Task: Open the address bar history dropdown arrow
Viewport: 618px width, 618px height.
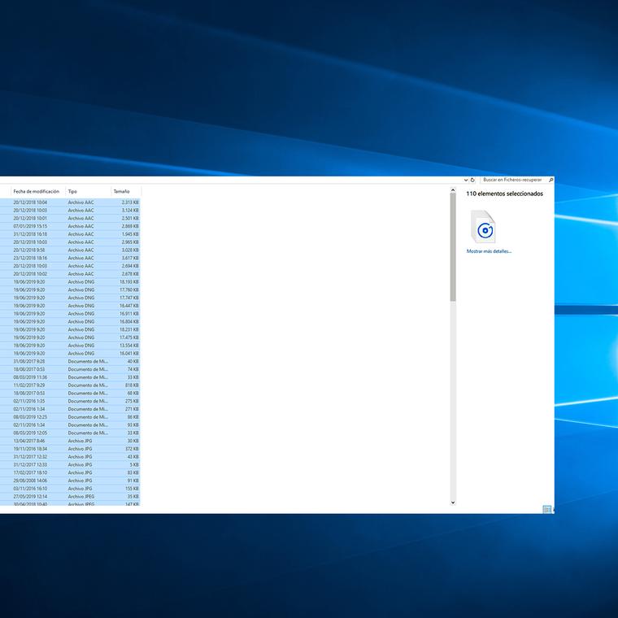Action: click(x=464, y=180)
